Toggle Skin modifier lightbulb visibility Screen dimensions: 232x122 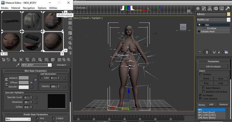pyautogui.click(x=199, y=25)
